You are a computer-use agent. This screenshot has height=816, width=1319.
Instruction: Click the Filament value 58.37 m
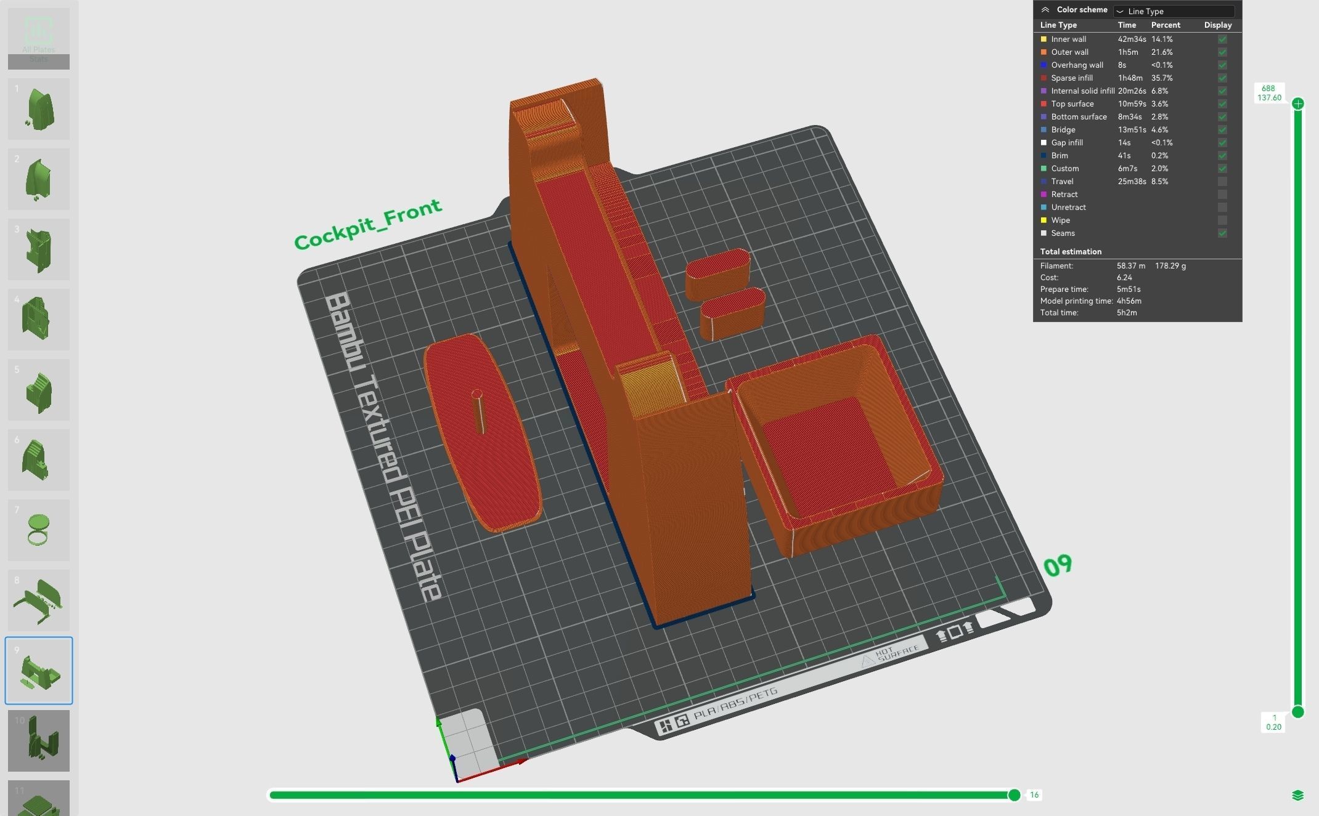point(1131,266)
